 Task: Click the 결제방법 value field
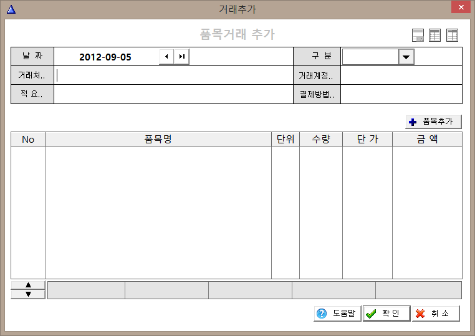401,94
